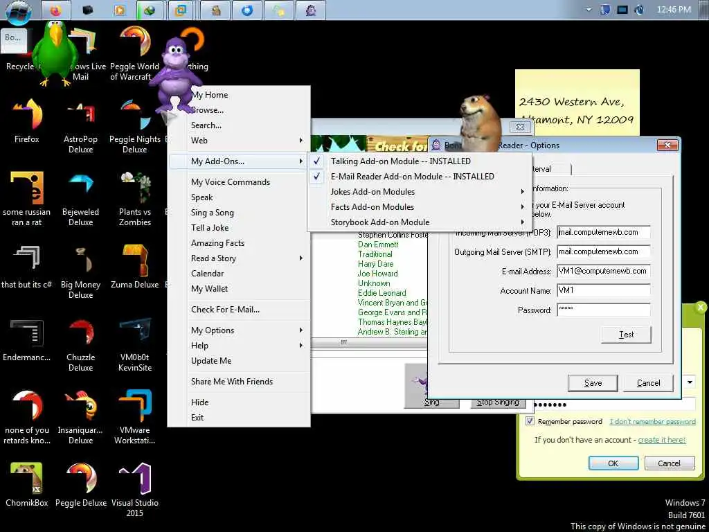709x532 pixels.
Task: Expand Jokes Add-on Modules submenu
Action: [419, 192]
